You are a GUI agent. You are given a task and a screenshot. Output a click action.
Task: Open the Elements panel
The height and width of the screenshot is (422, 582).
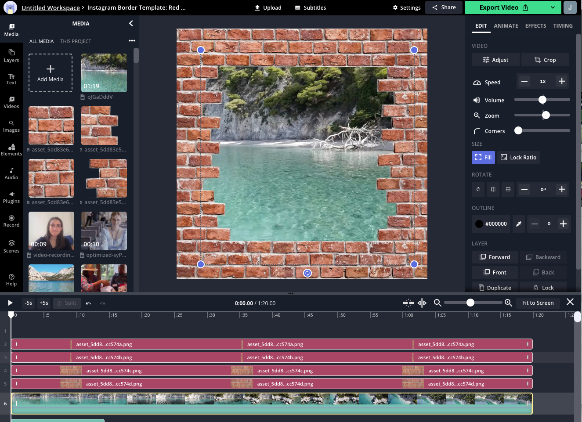11,150
